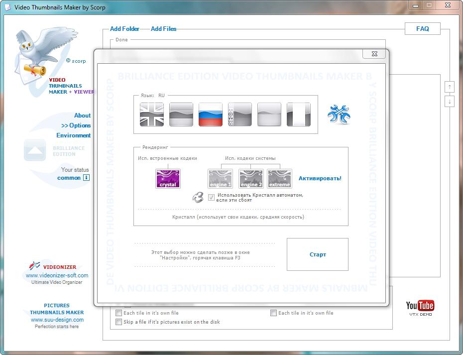Open the About section
This screenshot has width=463, height=355.
coord(82,116)
